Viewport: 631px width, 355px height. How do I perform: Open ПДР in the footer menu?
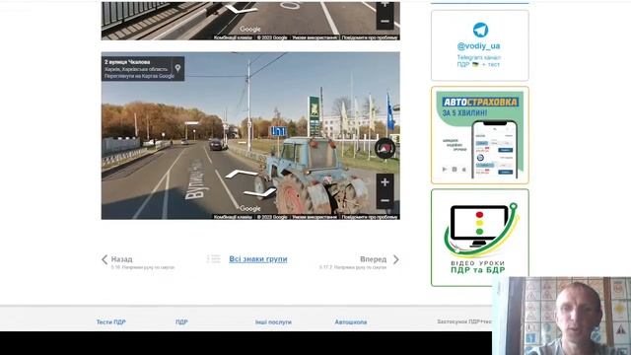[x=181, y=322]
